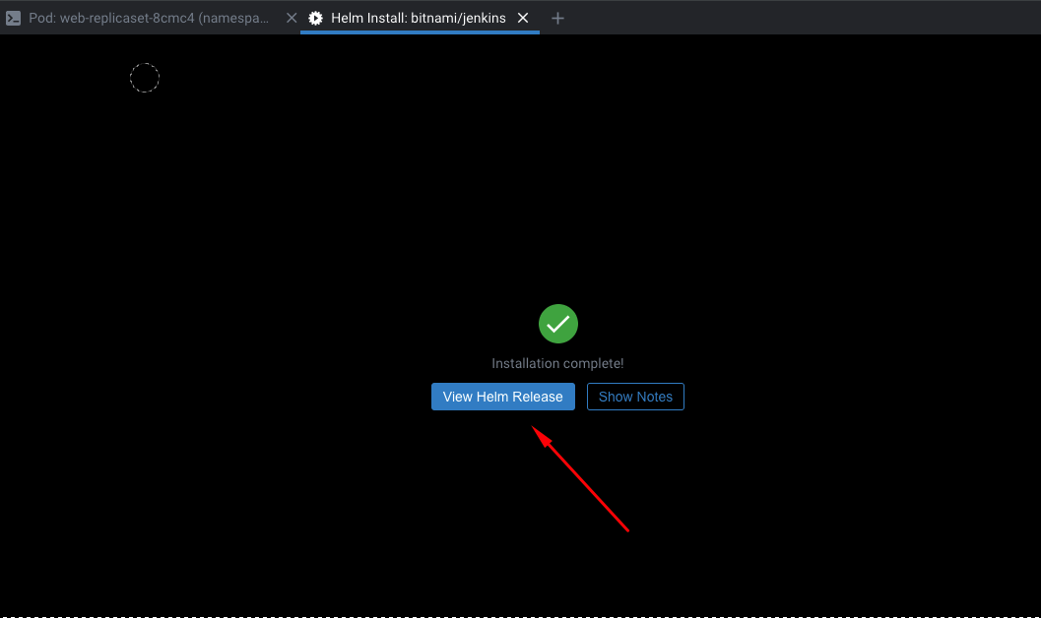Close the Pod web-replicaset-8cmc4 tab
Screen dimensions: 1041x618
coord(291,18)
